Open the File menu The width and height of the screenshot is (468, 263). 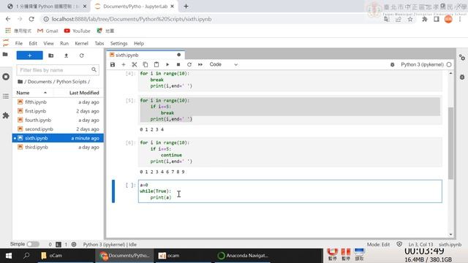19,43
